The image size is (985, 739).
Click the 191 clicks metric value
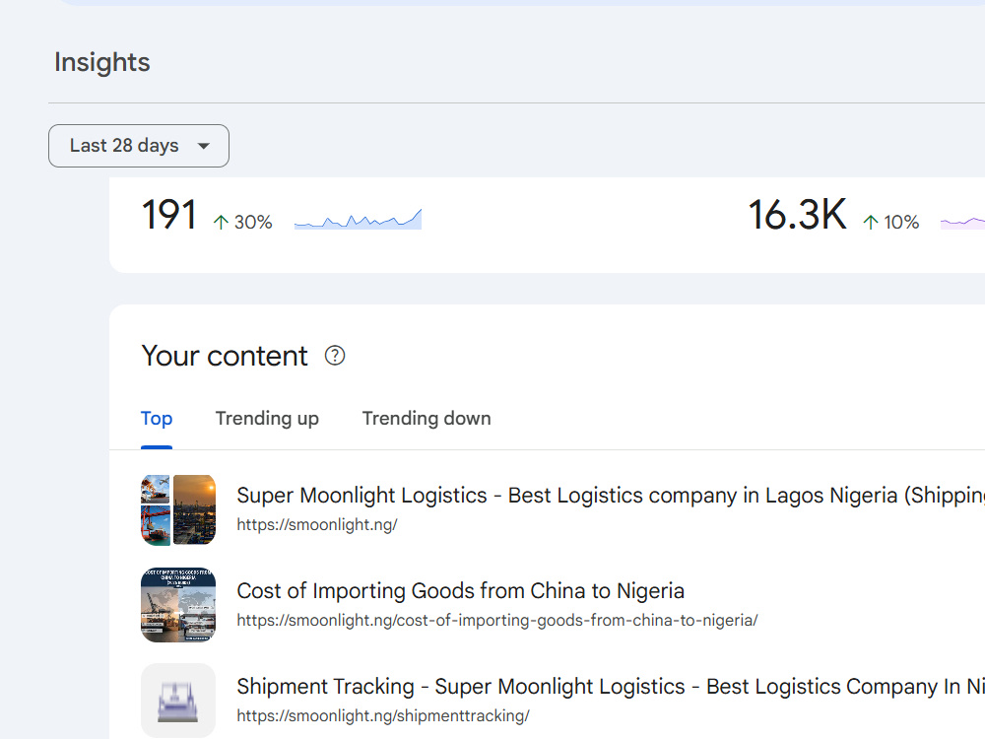click(169, 215)
